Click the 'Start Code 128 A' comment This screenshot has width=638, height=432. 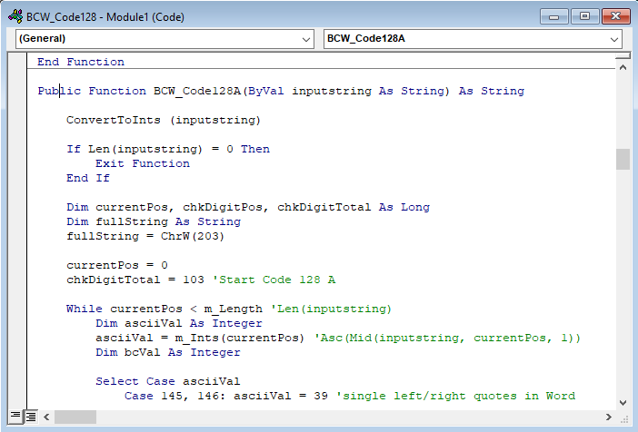point(274,280)
